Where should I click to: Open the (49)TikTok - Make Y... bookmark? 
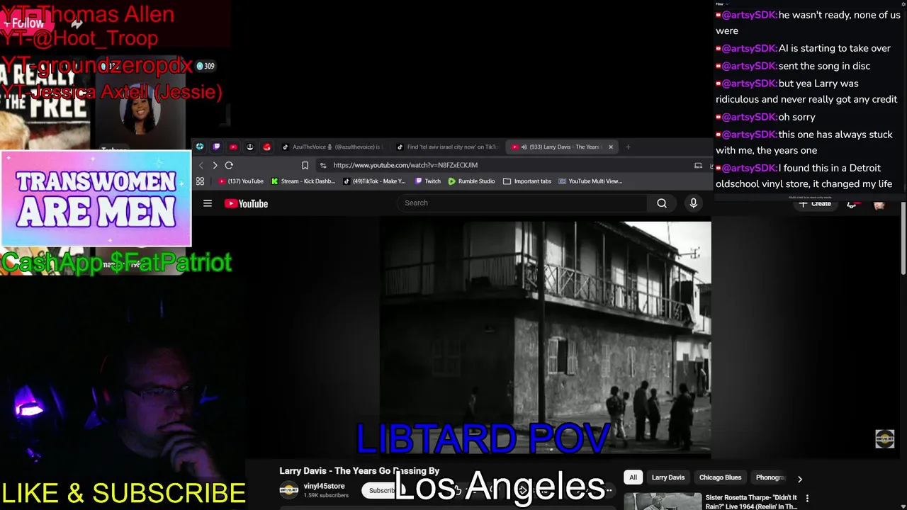tap(374, 181)
